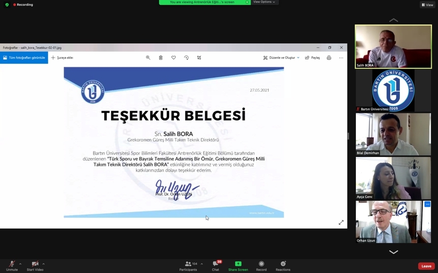Viewport: 438px width, 273px height.
Task: Click the Share Screen button
Action: click(238, 266)
